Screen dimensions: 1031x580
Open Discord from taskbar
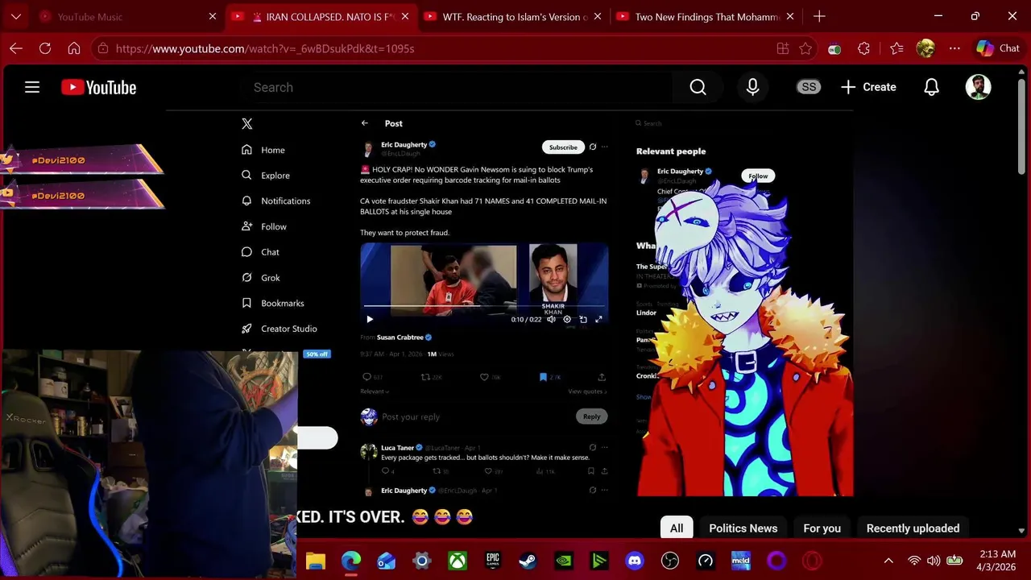pyautogui.click(x=634, y=561)
